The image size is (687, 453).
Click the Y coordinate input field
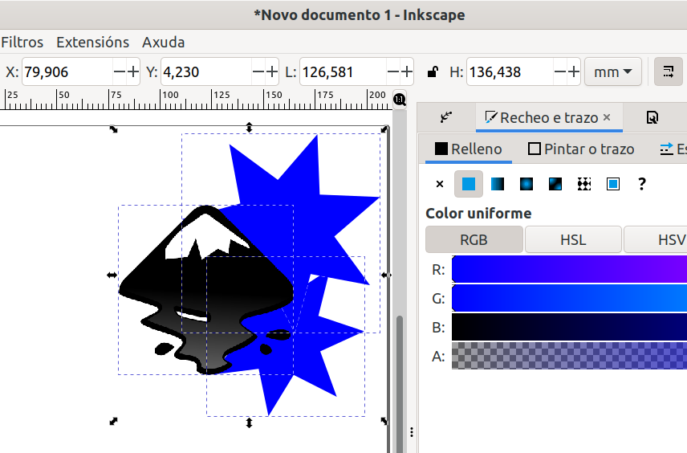coord(205,72)
